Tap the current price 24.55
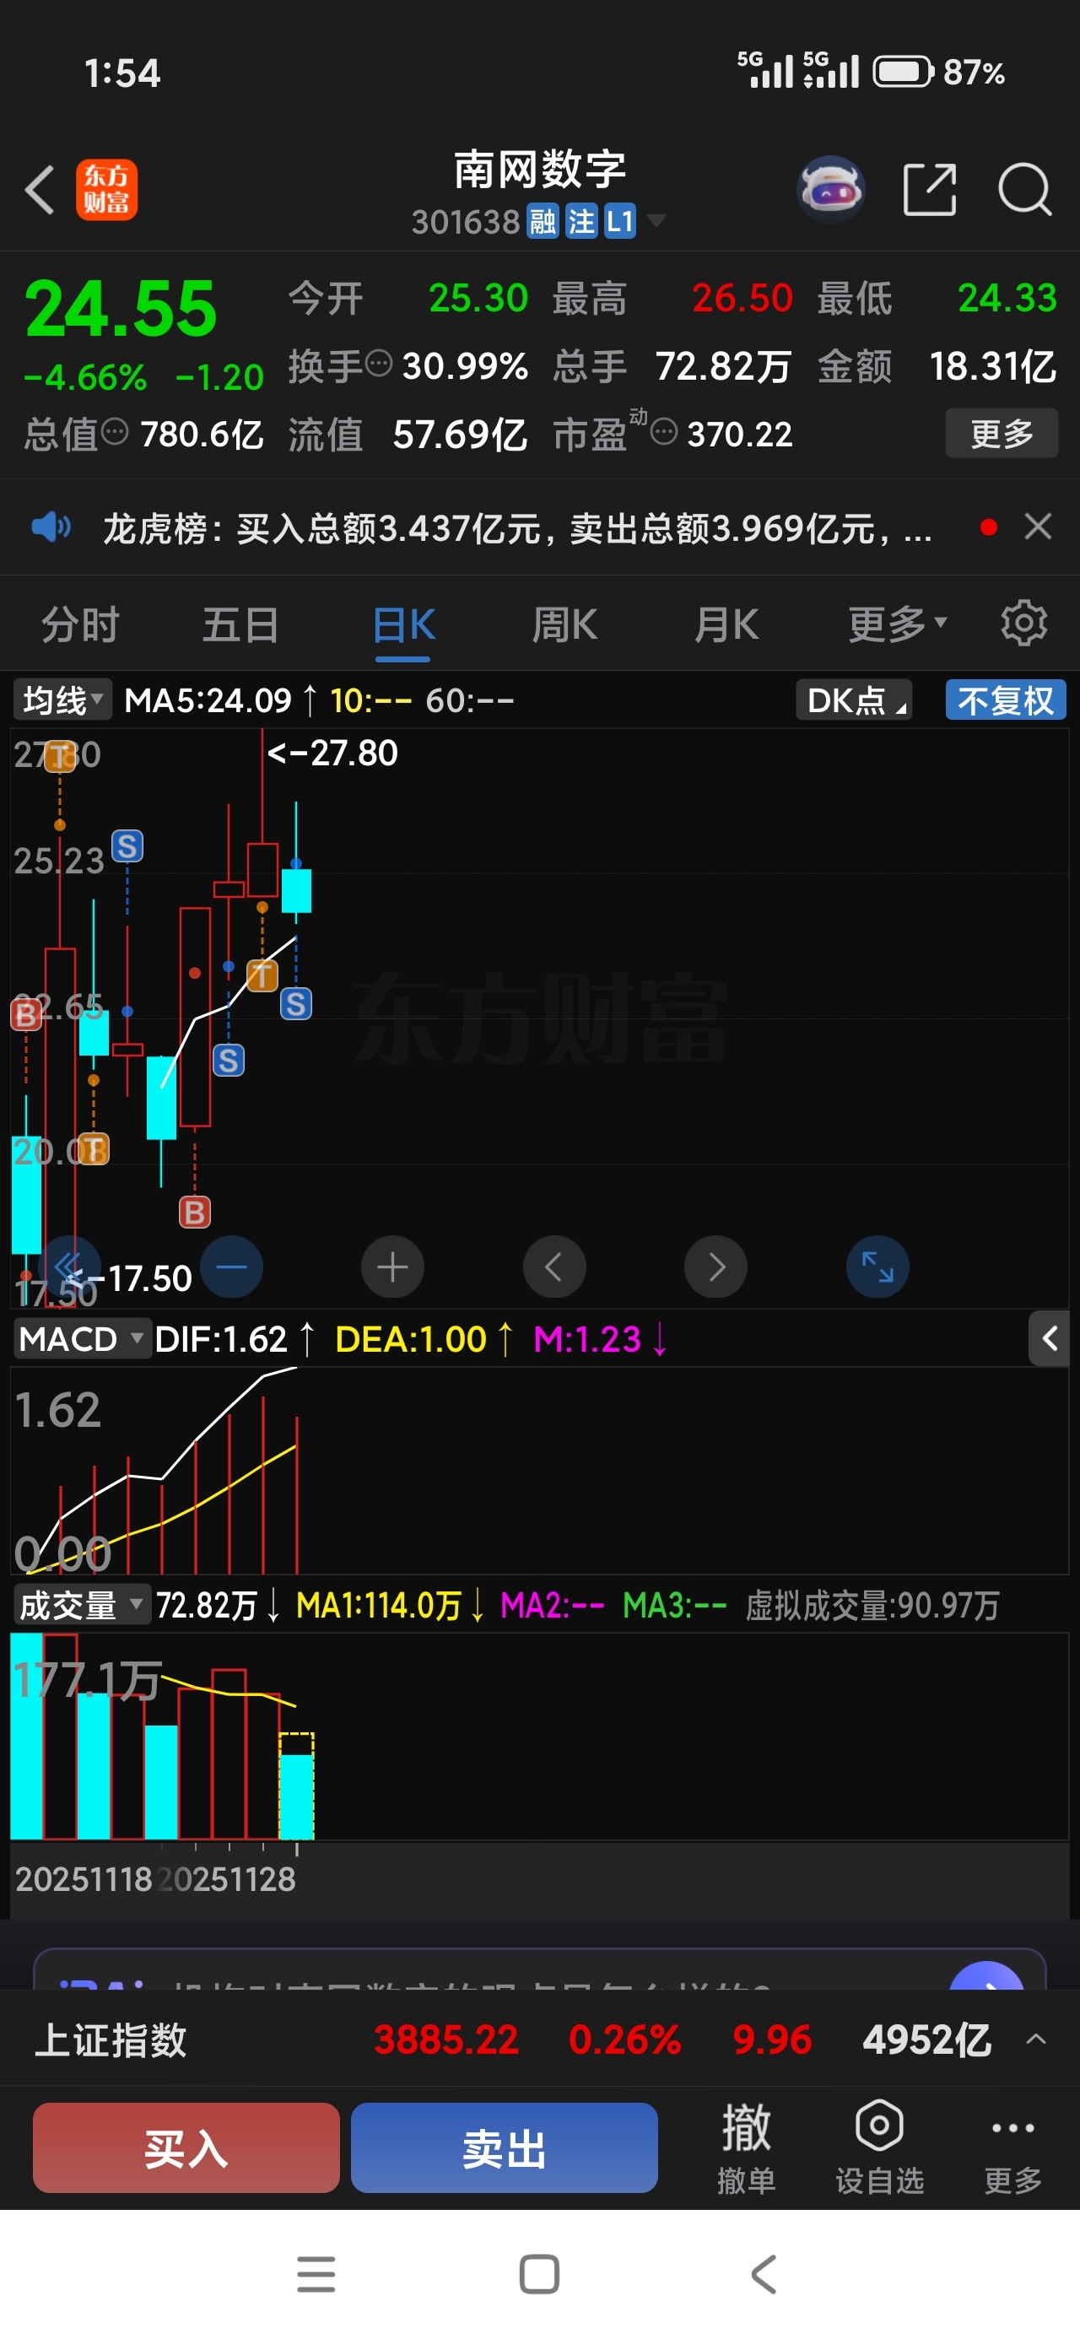 pos(121,309)
